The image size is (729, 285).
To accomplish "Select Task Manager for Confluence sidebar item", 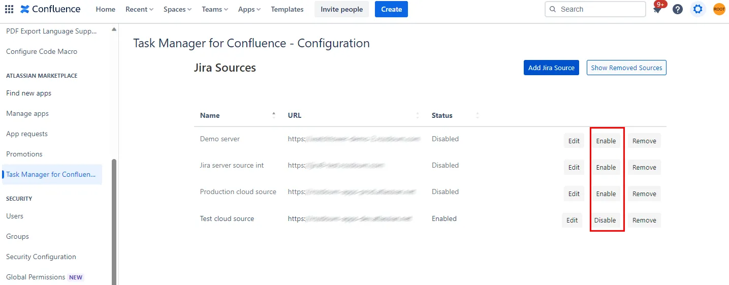I will pos(51,174).
